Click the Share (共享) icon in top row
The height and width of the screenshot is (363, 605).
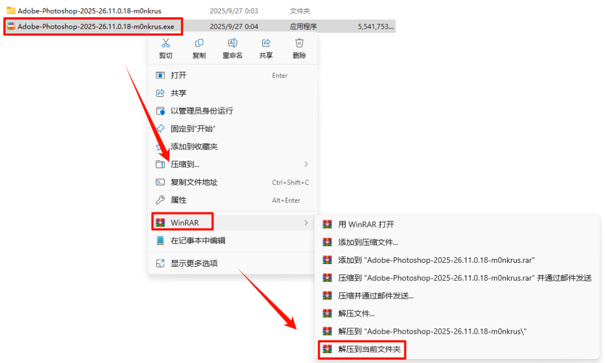coord(266,43)
